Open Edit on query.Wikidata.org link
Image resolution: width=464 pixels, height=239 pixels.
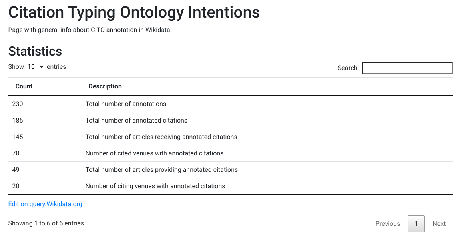click(x=45, y=204)
